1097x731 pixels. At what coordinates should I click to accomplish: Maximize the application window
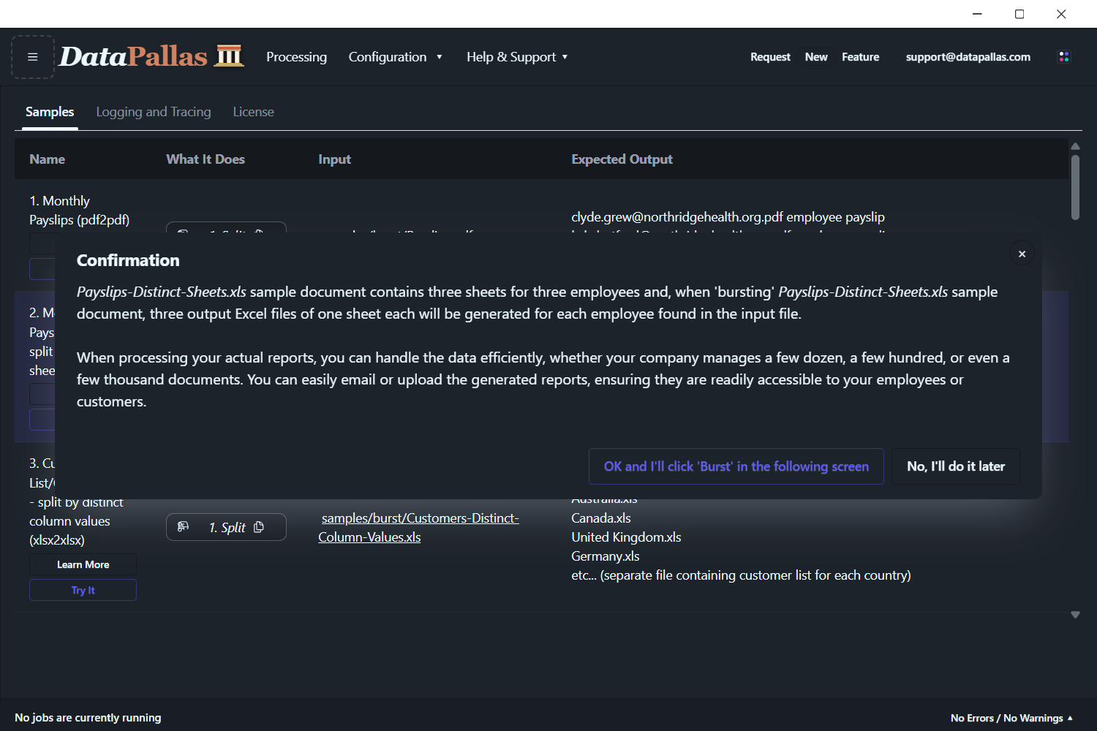point(1019,14)
